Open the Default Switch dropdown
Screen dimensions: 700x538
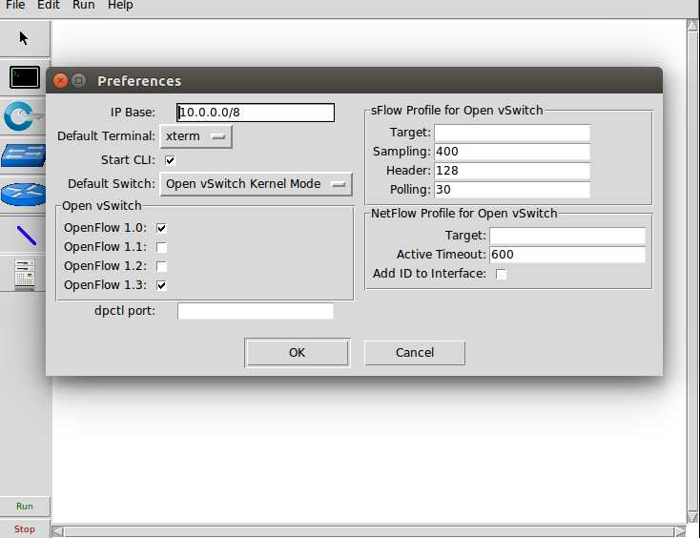coord(257,184)
